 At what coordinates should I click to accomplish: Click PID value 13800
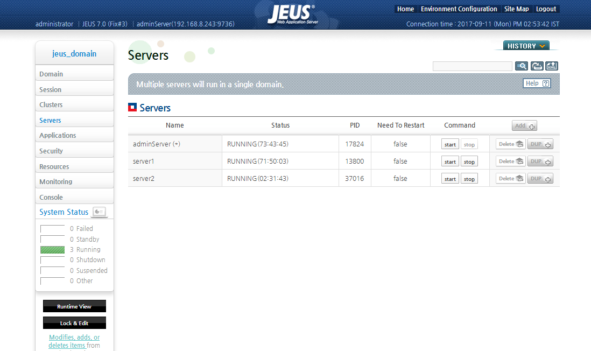point(354,162)
